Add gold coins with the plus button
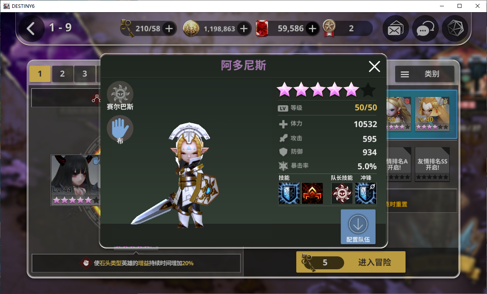This screenshot has width=487, height=294. 244,29
